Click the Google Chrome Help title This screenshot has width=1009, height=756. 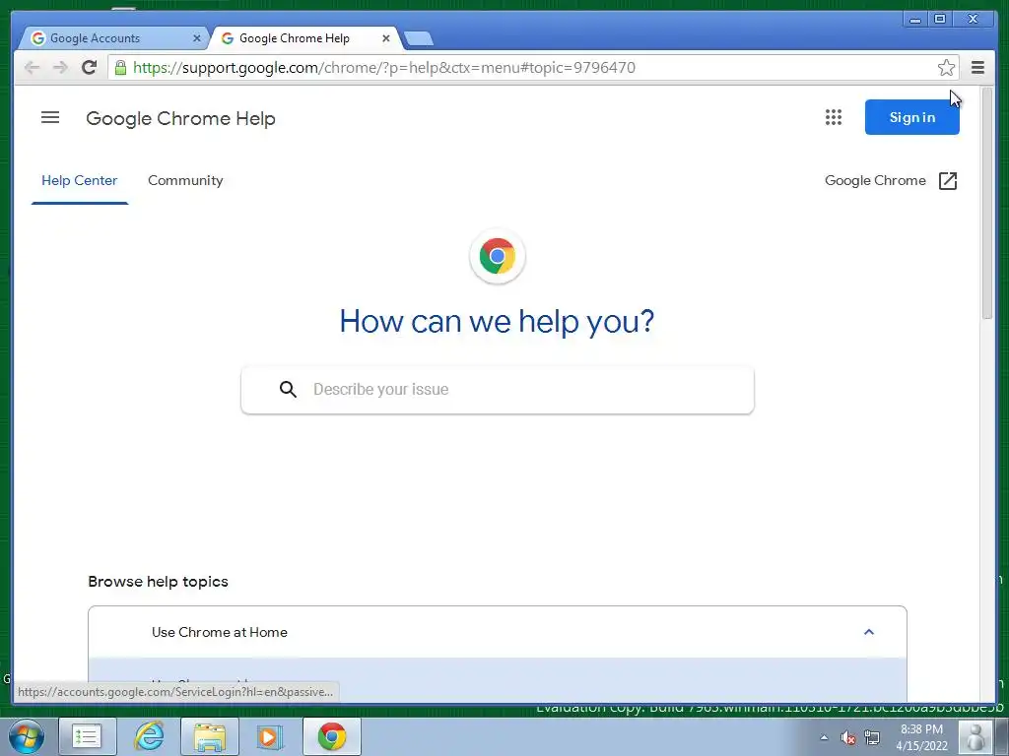pos(181,119)
